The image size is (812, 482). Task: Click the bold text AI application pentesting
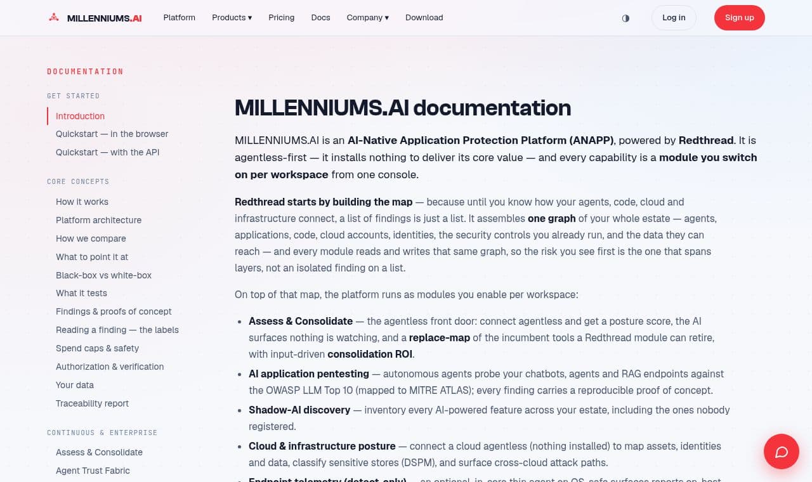click(309, 374)
